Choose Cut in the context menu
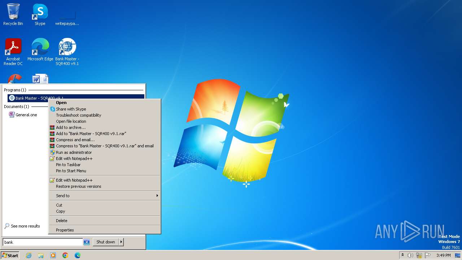Screen dimensions: 462x260 (x=105, y=205)
